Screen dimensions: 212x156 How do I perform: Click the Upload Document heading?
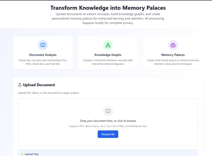click(39, 85)
